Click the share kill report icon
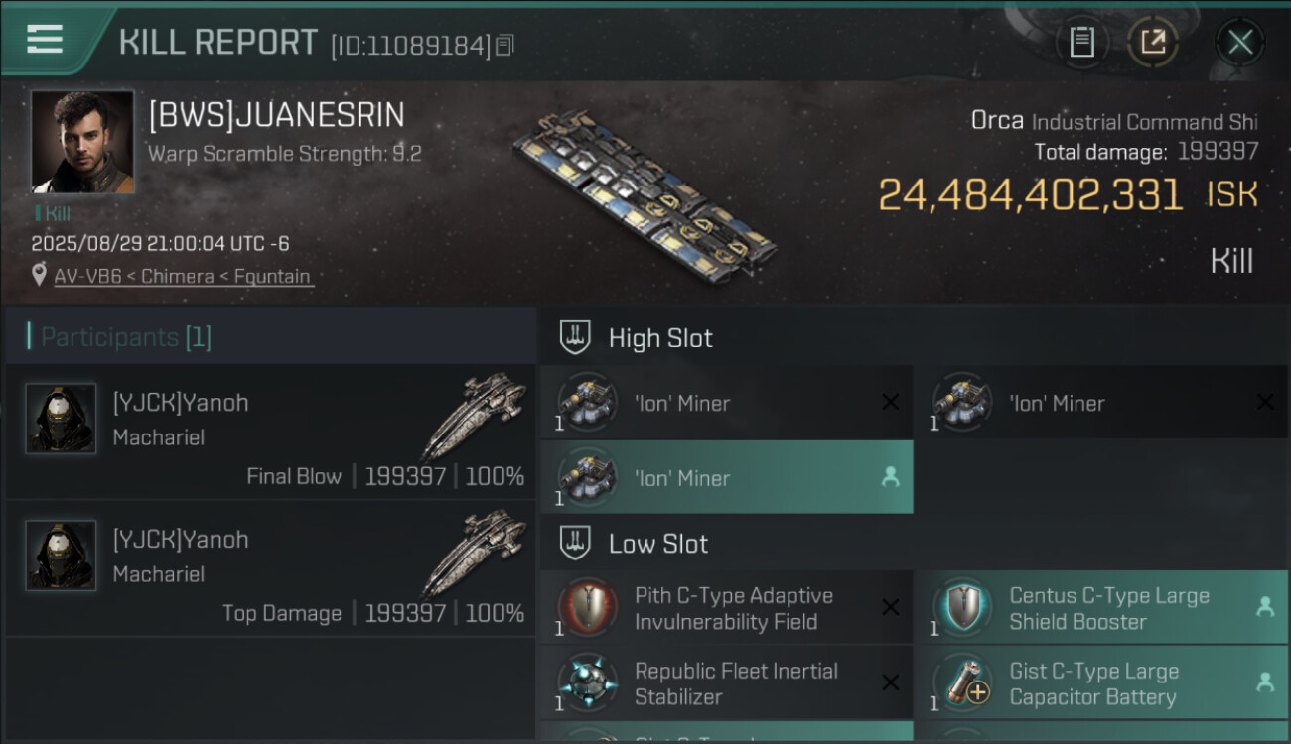The height and width of the screenshot is (744, 1291). (x=1152, y=42)
